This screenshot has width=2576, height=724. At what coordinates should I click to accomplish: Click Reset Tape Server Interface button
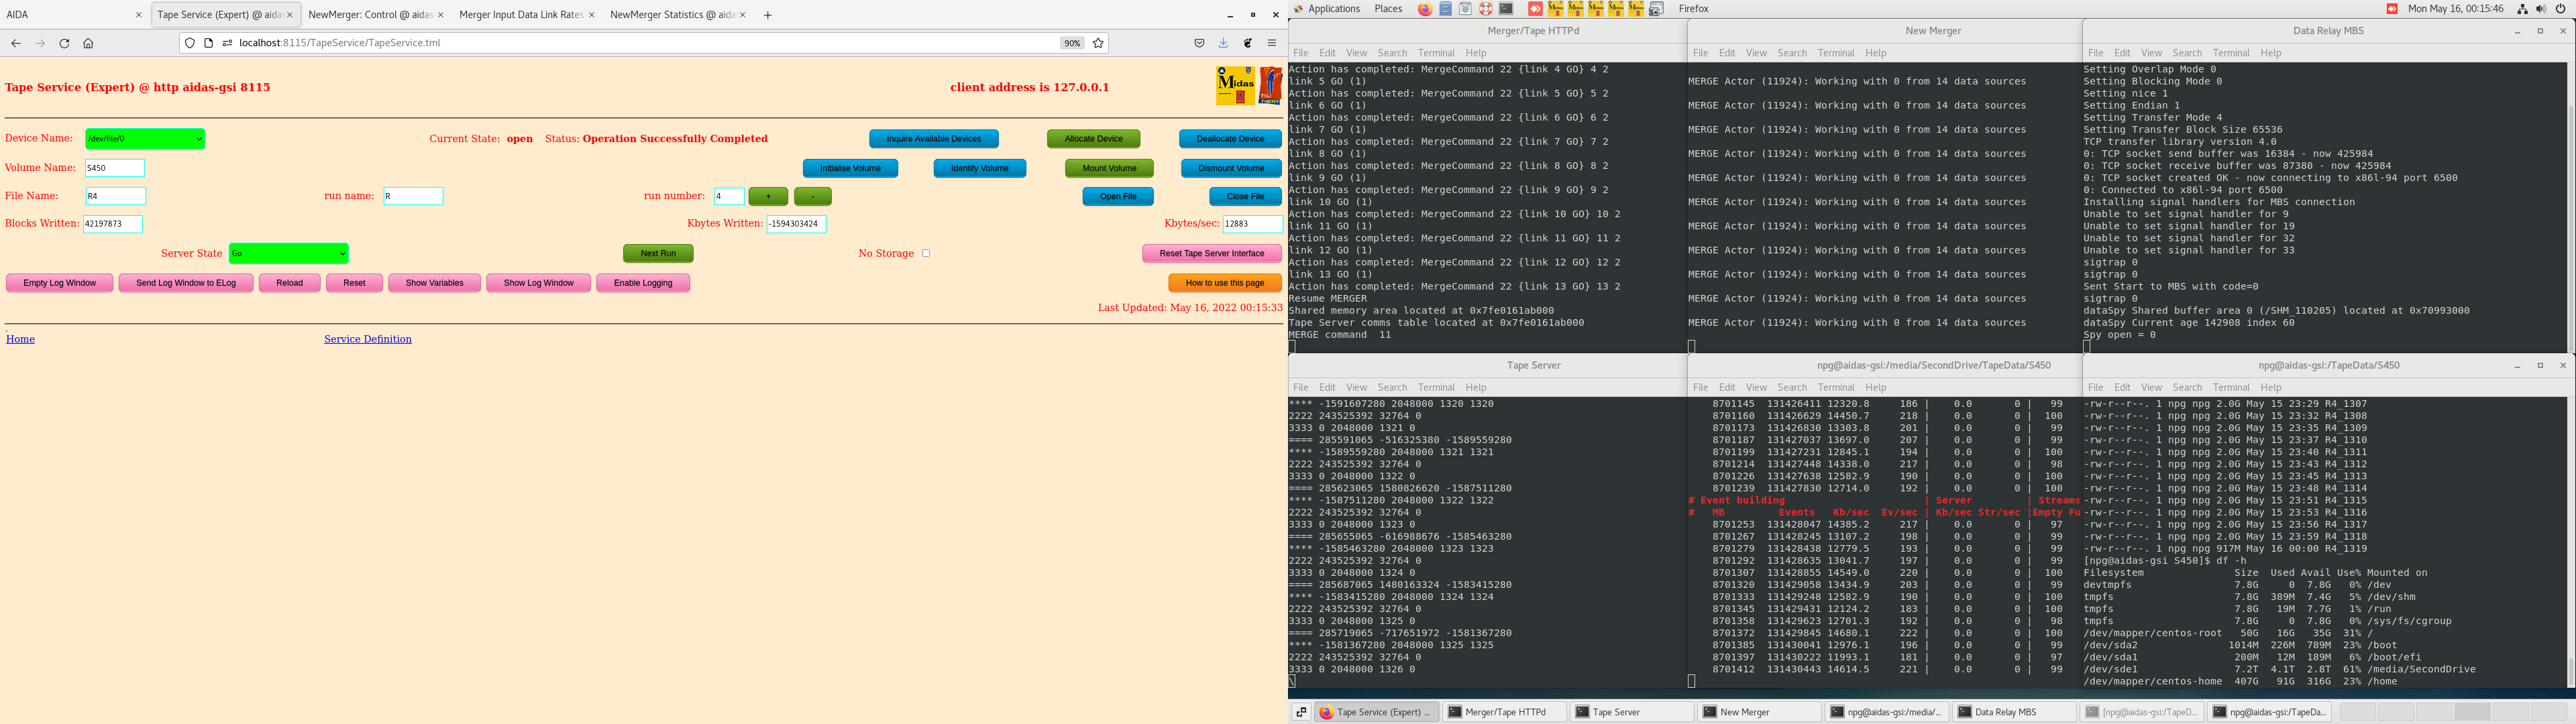click(1212, 254)
